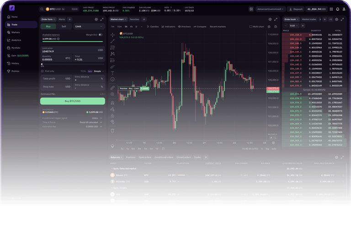Select the crosshair cursor chart tool

112,35
